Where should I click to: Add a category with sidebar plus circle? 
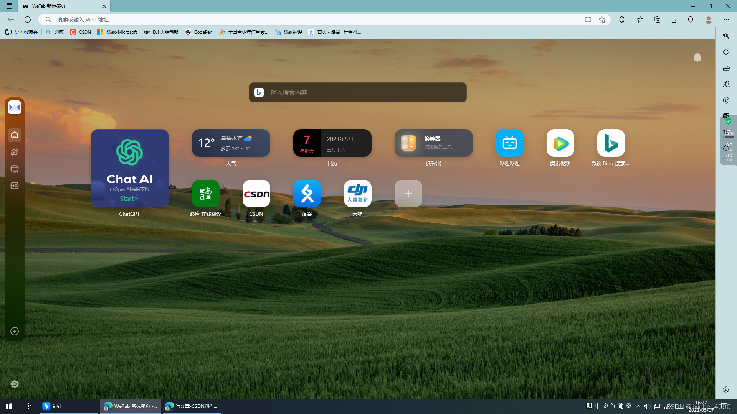pos(15,331)
